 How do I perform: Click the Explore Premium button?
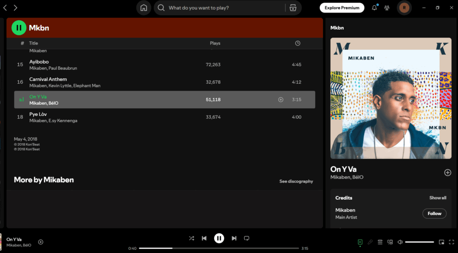tap(342, 8)
